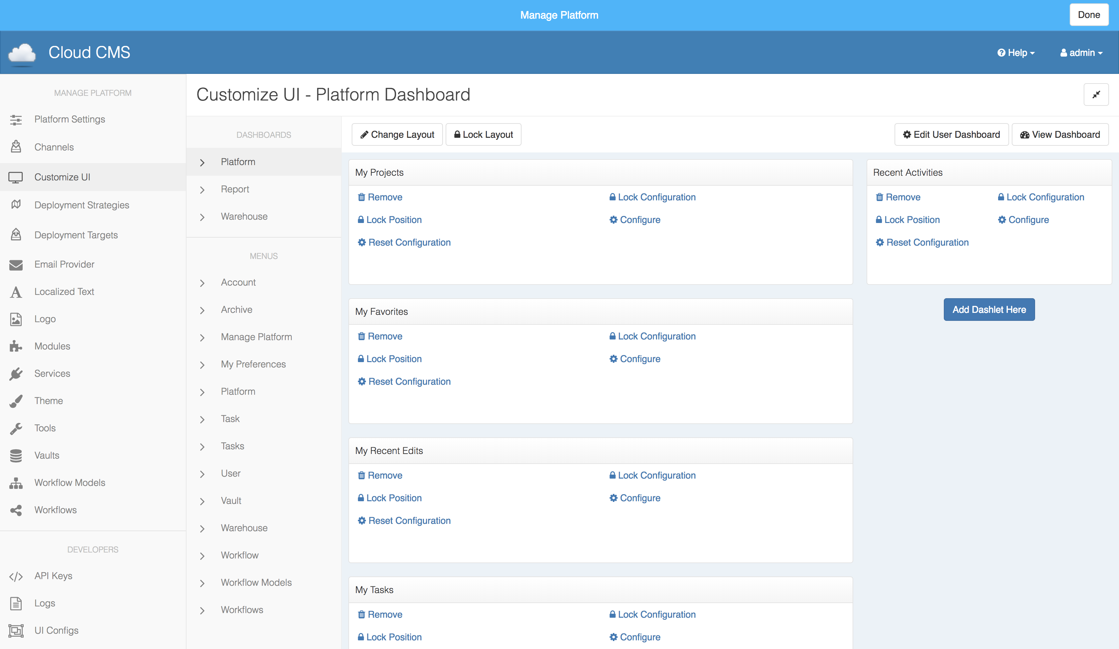The height and width of the screenshot is (649, 1119).
Task: Open Localized Text settings
Action: pyautogui.click(x=64, y=292)
